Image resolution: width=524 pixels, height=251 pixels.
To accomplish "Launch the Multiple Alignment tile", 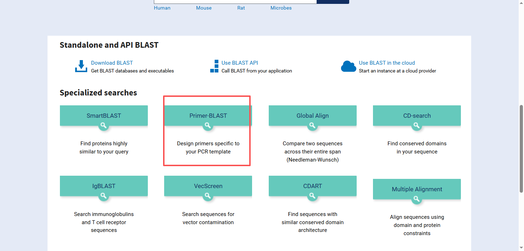I will tap(417, 189).
